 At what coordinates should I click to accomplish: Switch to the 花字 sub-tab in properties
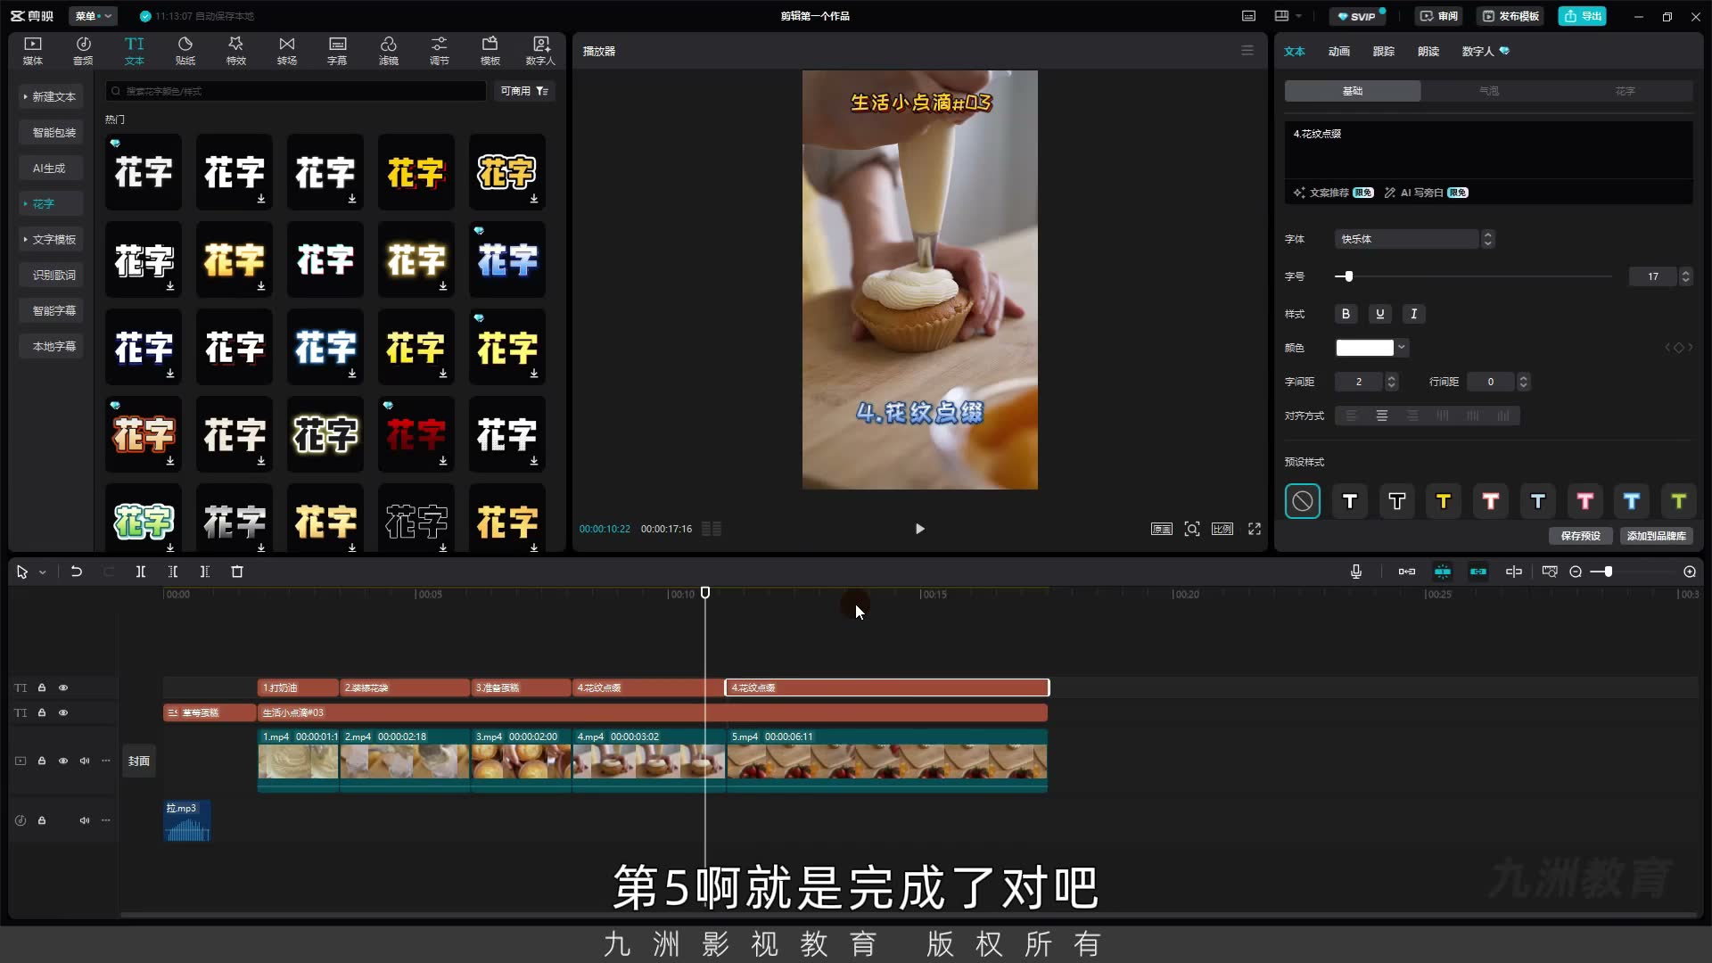coord(1625,91)
